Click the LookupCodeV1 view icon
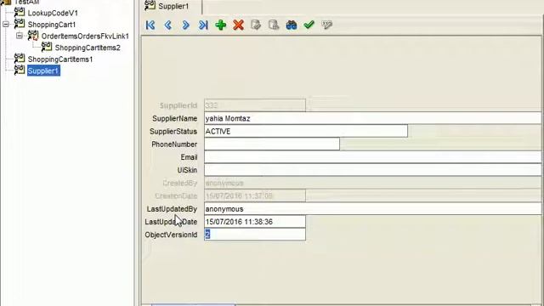This screenshot has height=306, width=544. tap(20, 13)
